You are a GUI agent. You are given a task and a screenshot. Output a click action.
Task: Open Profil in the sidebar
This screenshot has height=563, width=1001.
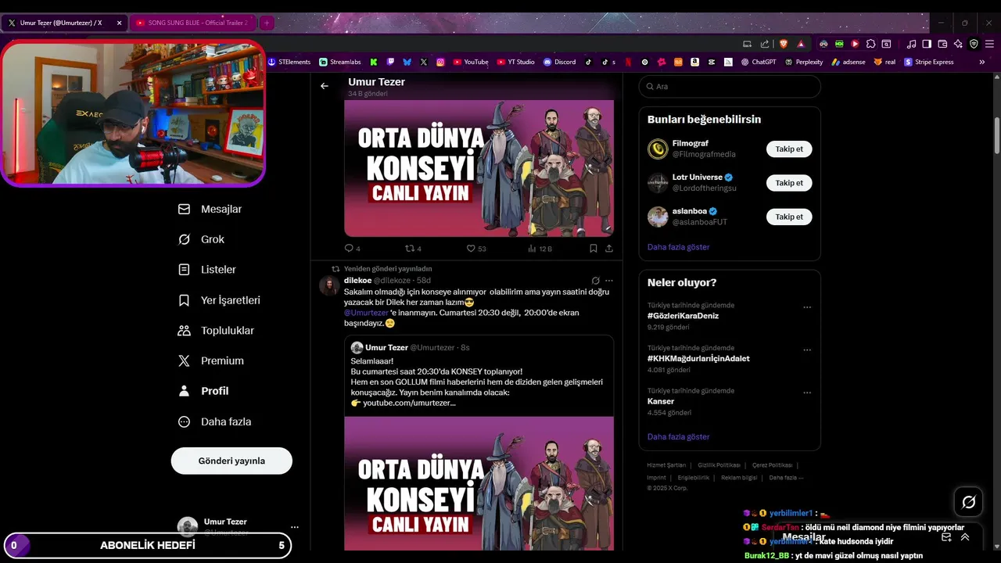coord(204,391)
